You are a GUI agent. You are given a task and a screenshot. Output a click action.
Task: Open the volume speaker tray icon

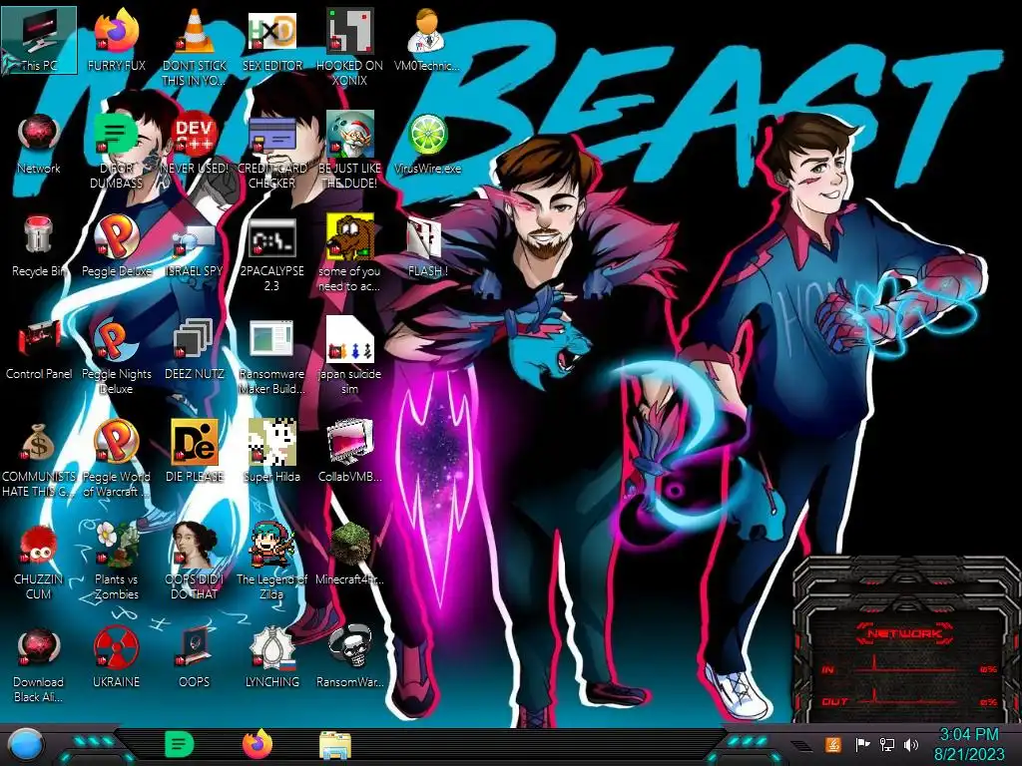pyautogui.click(x=911, y=744)
